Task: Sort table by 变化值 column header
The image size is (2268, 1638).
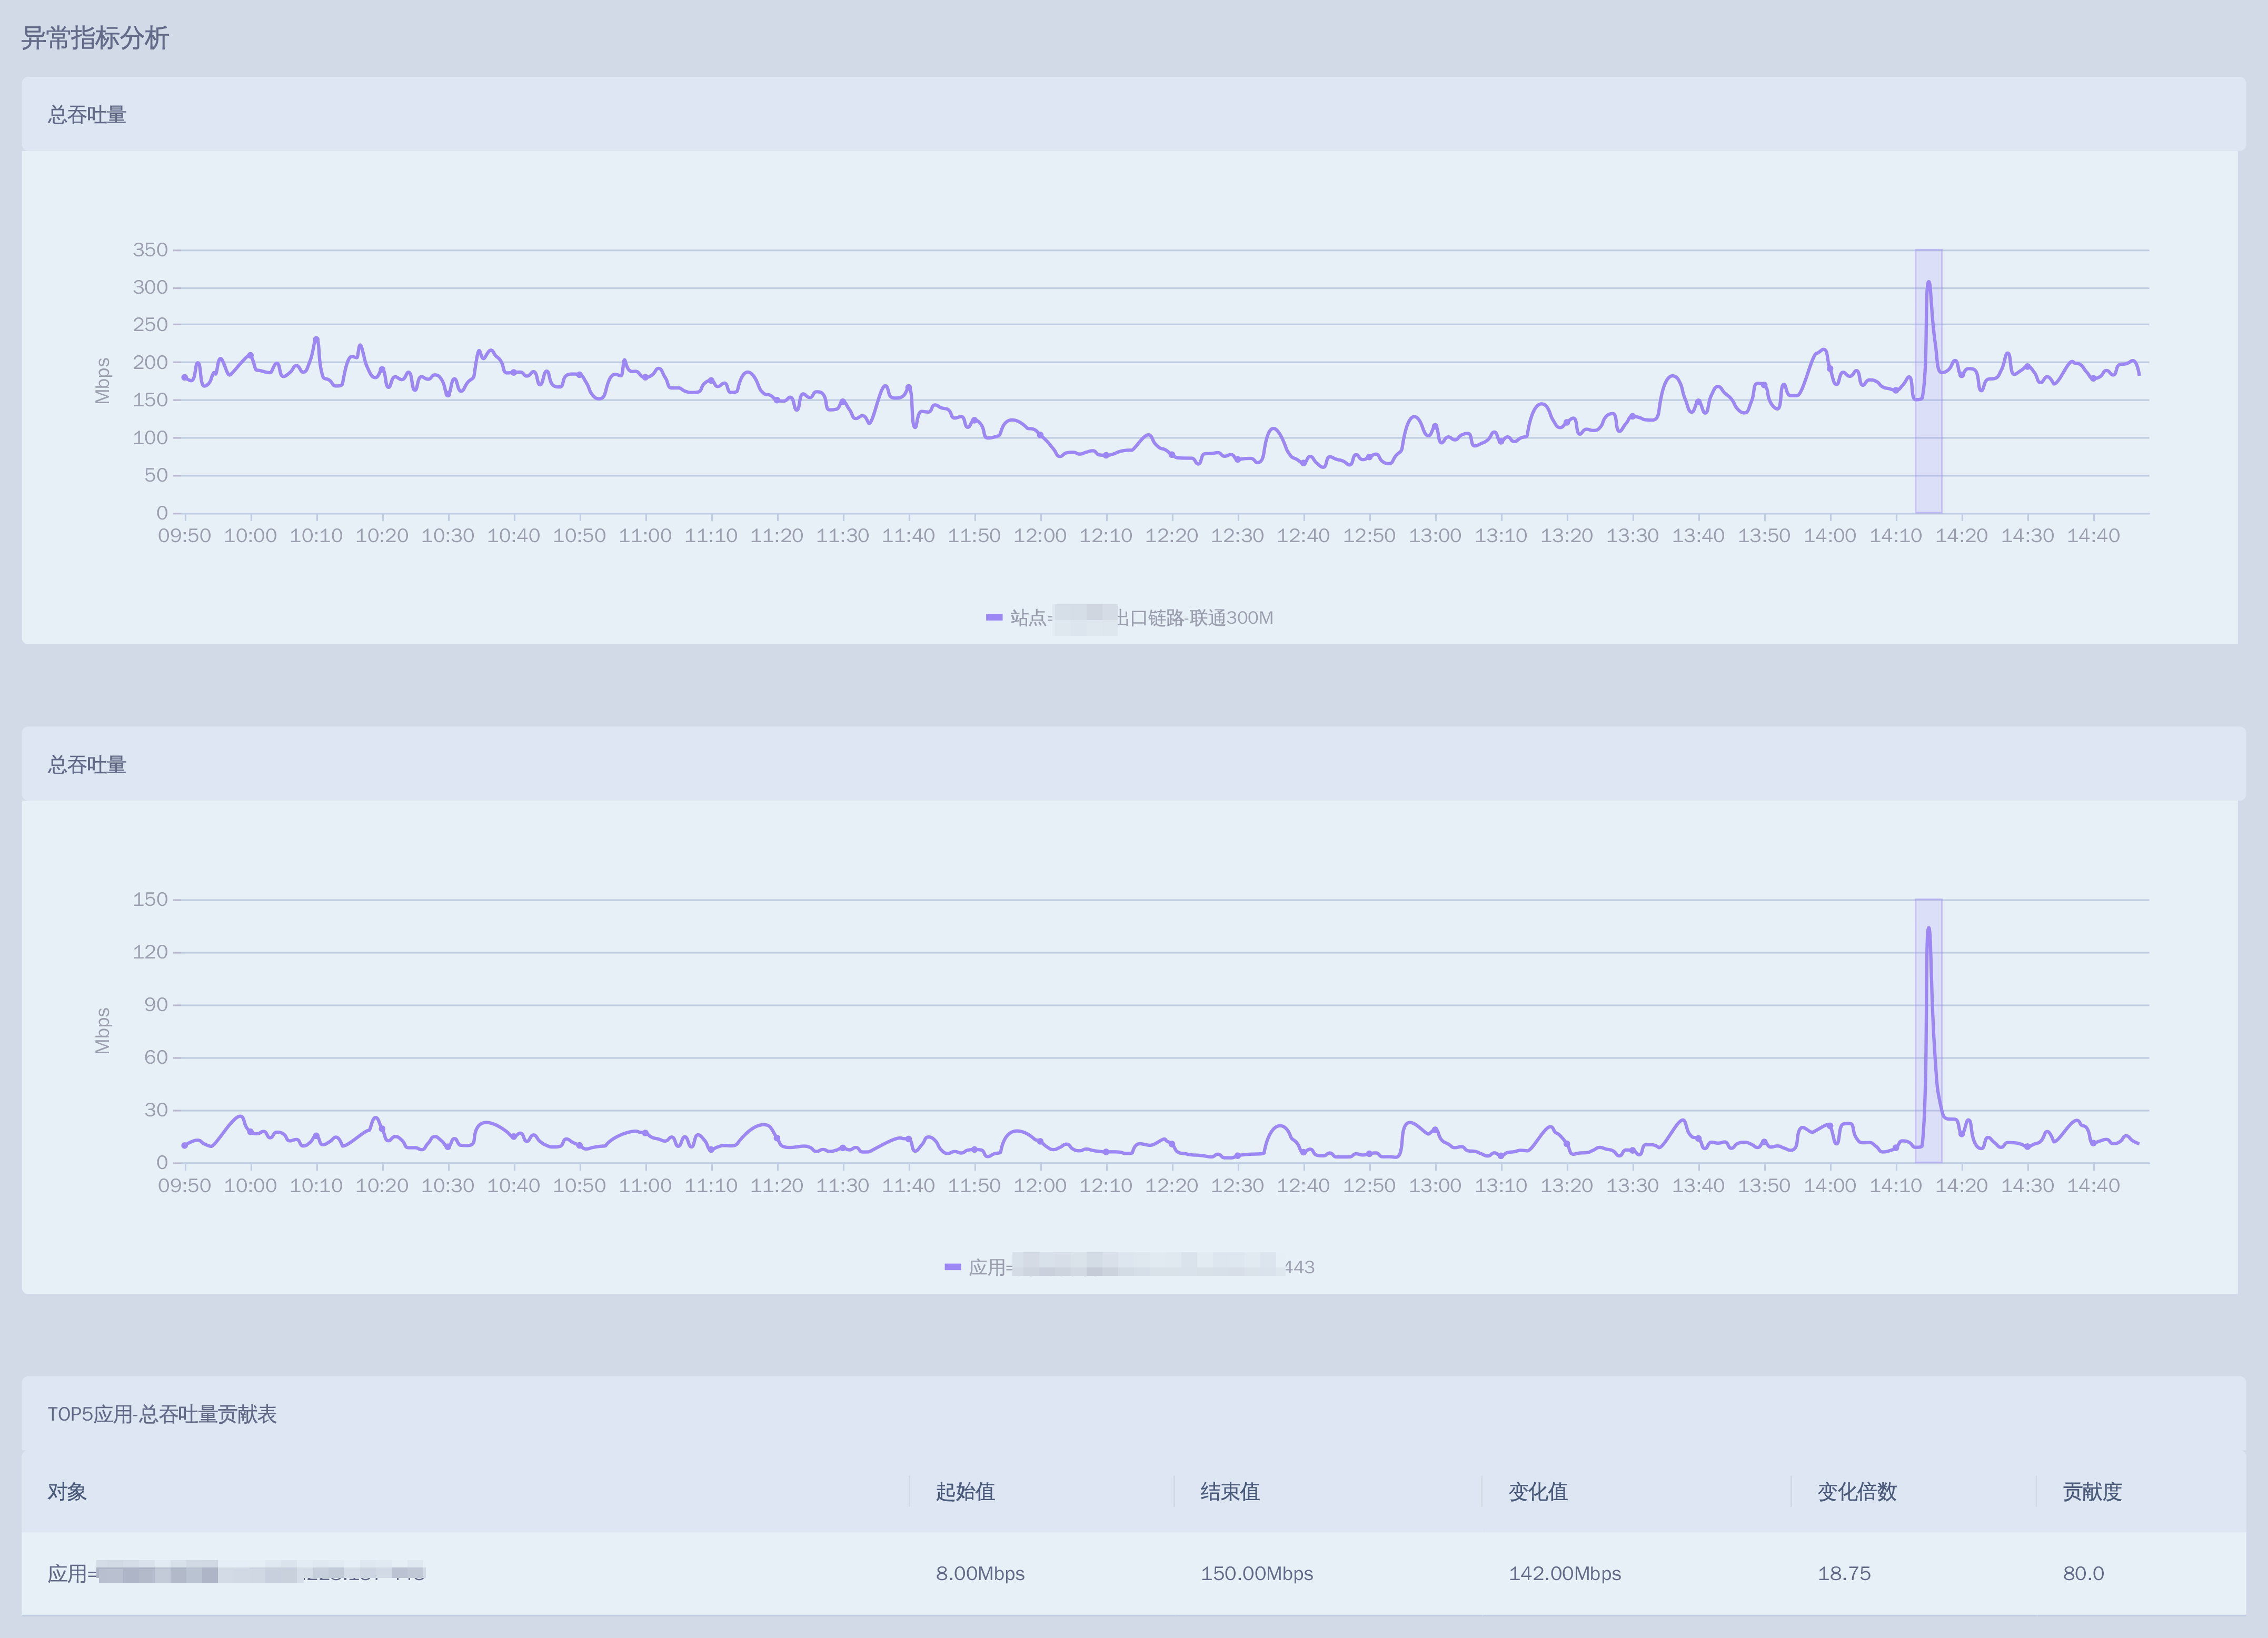Action: click(x=1538, y=1491)
